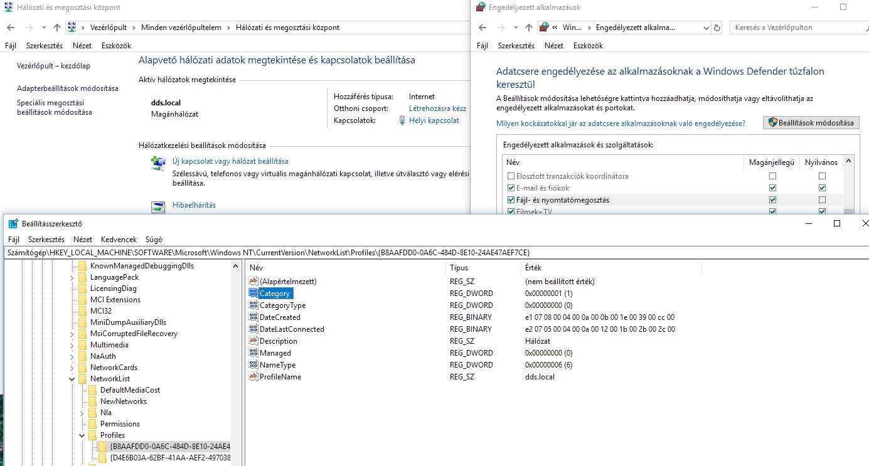Click the Managed DWORD value icon
Screen dimensions: 869x466
point(253,353)
